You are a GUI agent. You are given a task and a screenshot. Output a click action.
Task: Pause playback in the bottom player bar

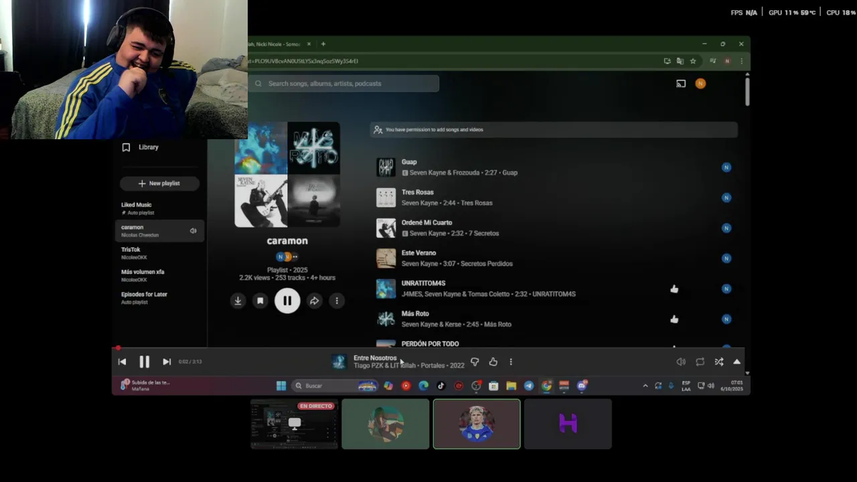pos(144,361)
